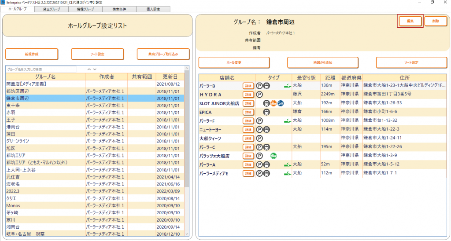Click train icon in パーラーメディアE row

[266, 173]
